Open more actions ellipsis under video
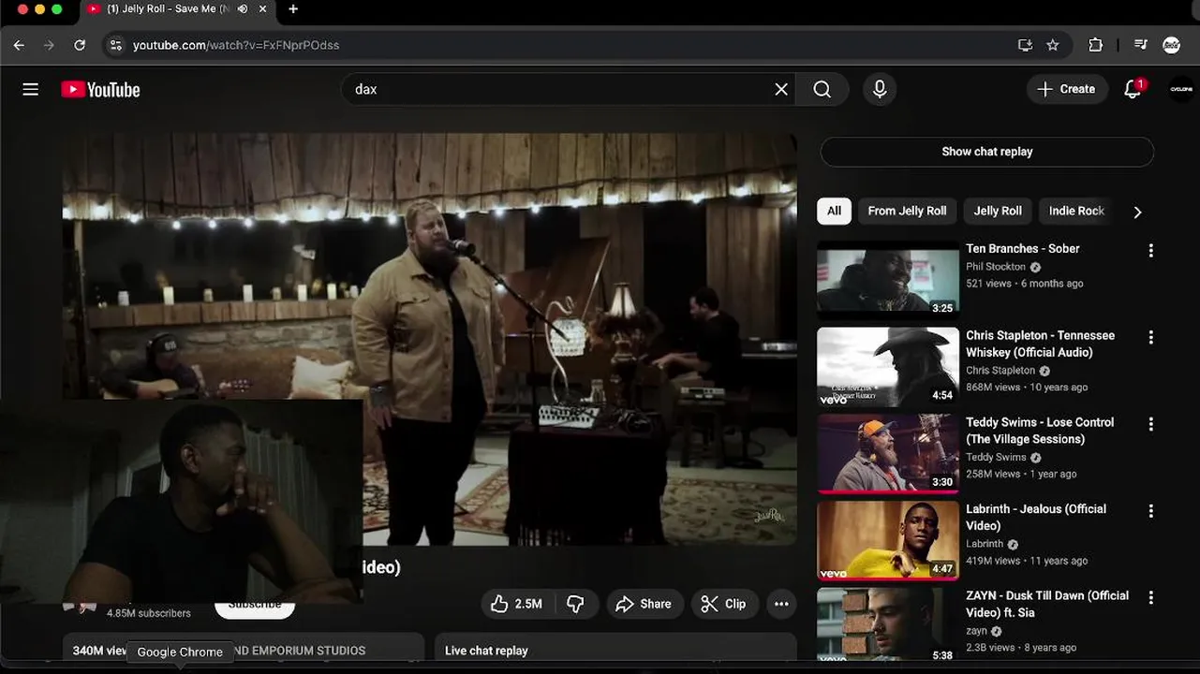 coord(781,604)
